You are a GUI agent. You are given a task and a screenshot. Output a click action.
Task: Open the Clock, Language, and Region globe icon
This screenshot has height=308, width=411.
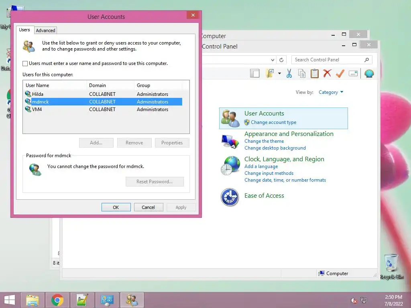230,166
